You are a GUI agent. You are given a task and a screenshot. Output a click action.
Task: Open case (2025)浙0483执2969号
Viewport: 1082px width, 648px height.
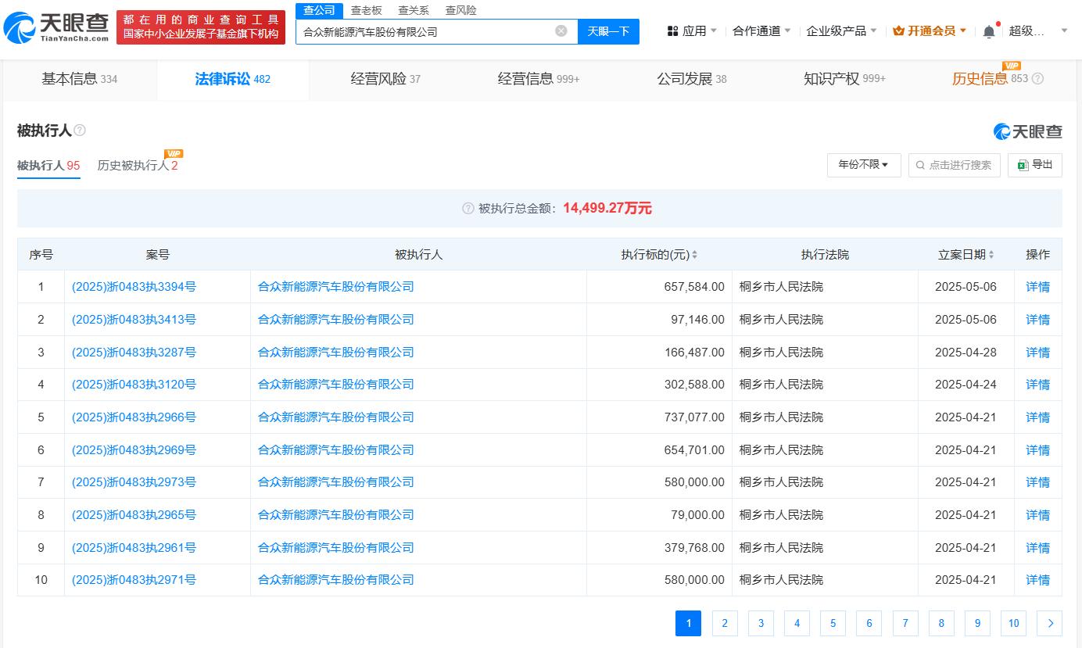click(134, 450)
